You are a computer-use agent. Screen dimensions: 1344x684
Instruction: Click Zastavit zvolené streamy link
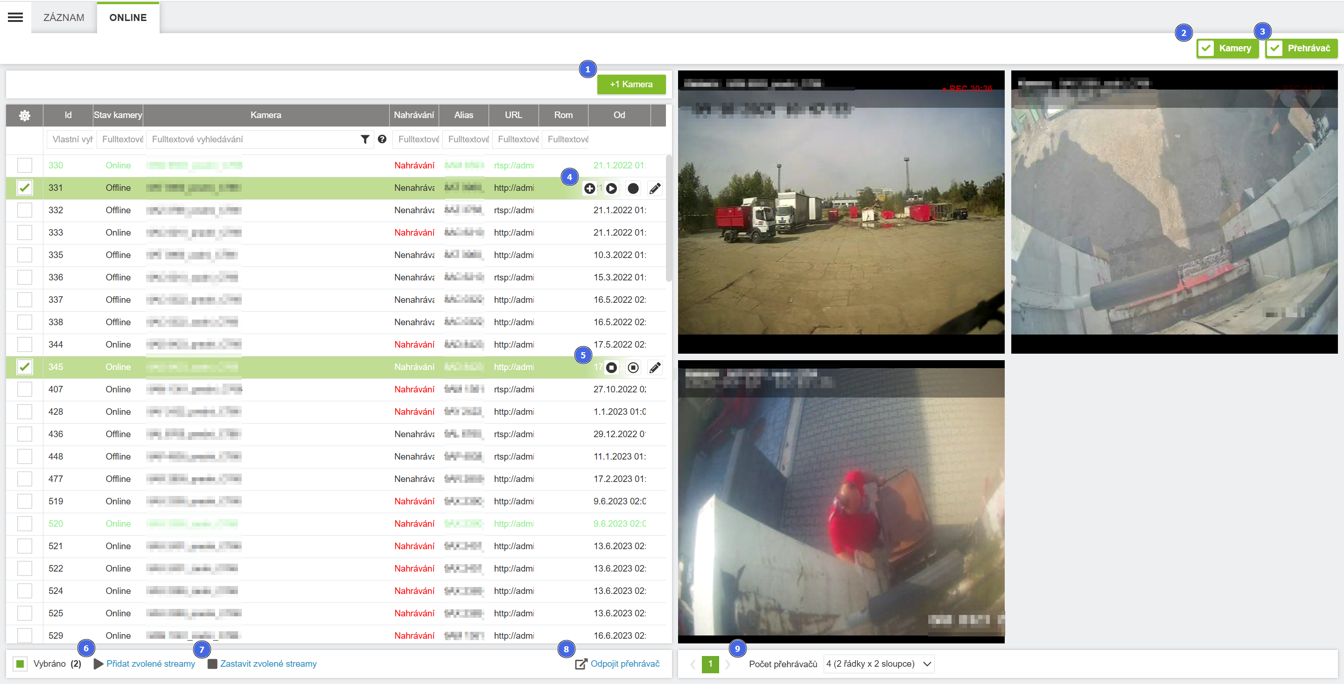pyautogui.click(x=268, y=663)
